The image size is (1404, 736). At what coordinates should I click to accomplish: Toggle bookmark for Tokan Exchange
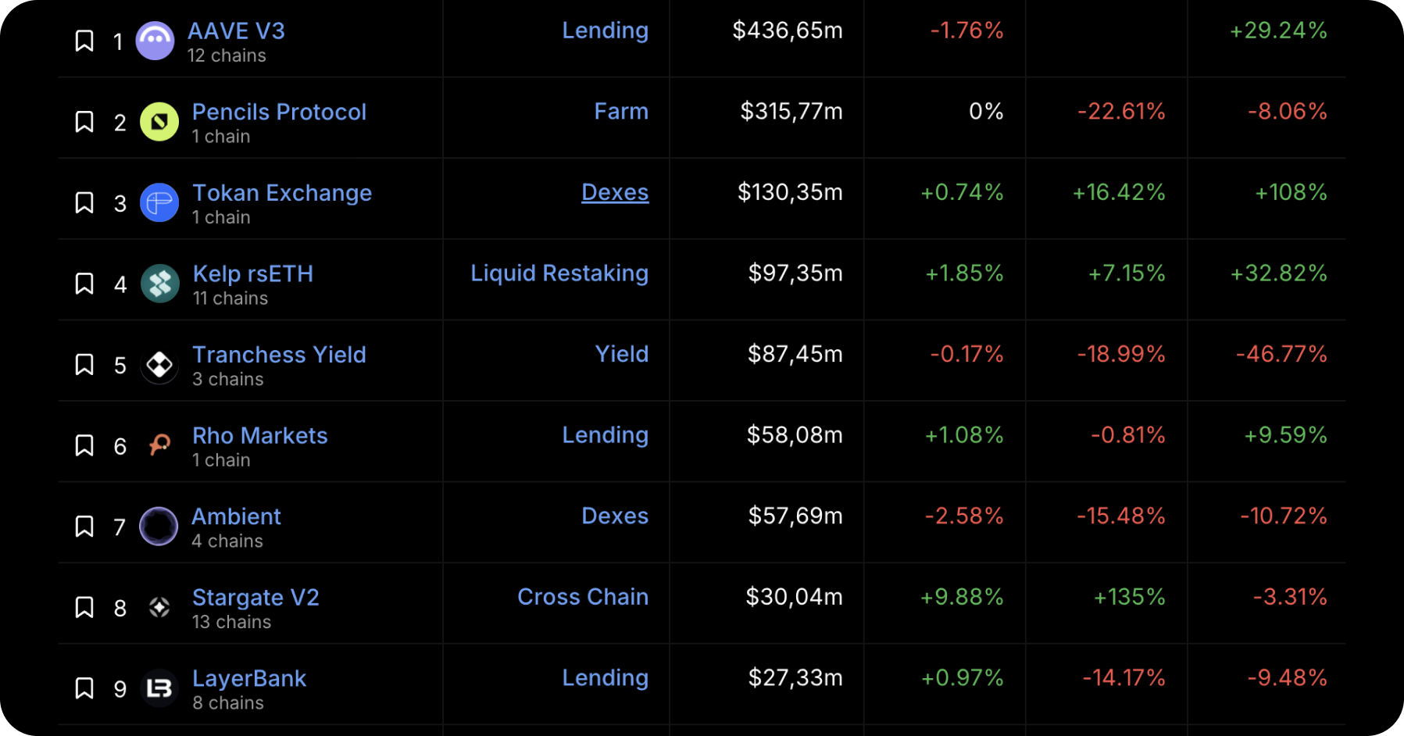pos(84,203)
